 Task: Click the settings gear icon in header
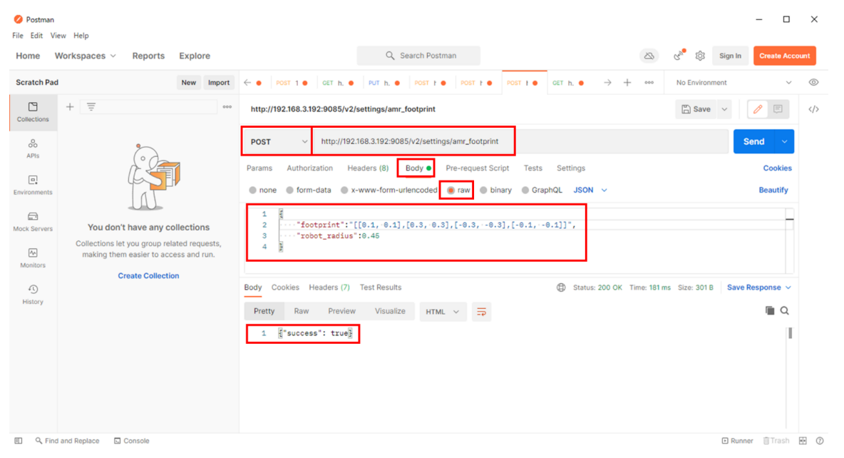click(700, 56)
